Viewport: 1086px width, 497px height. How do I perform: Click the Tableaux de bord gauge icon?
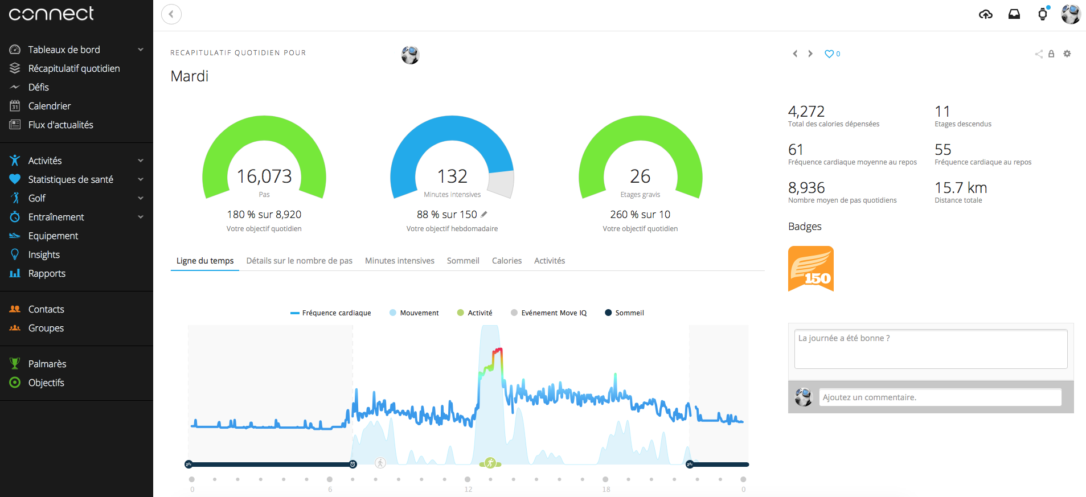coord(15,50)
